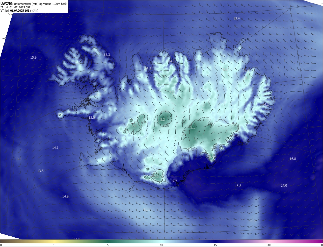Click the 5.1 value on the large glacier

pos(193,128)
